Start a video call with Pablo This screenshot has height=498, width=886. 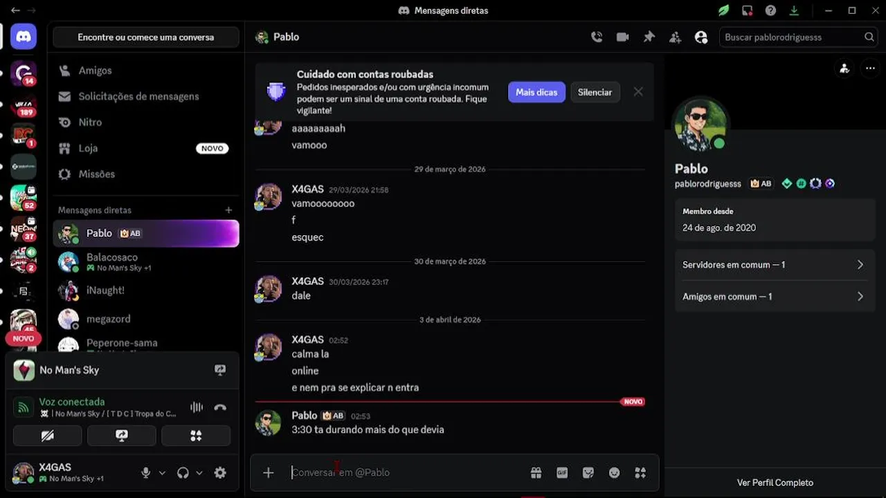pos(623,37)
